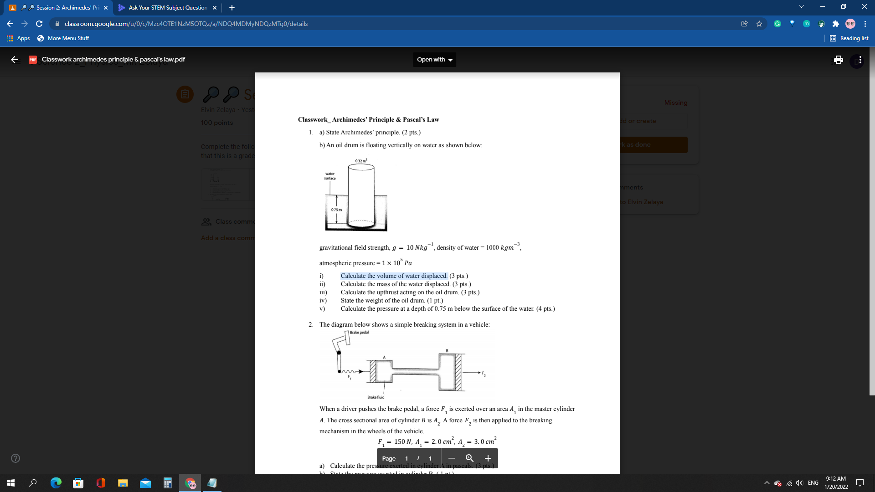Switch to Ask Your STEM Subject Question tab

[x=167, y=8]
